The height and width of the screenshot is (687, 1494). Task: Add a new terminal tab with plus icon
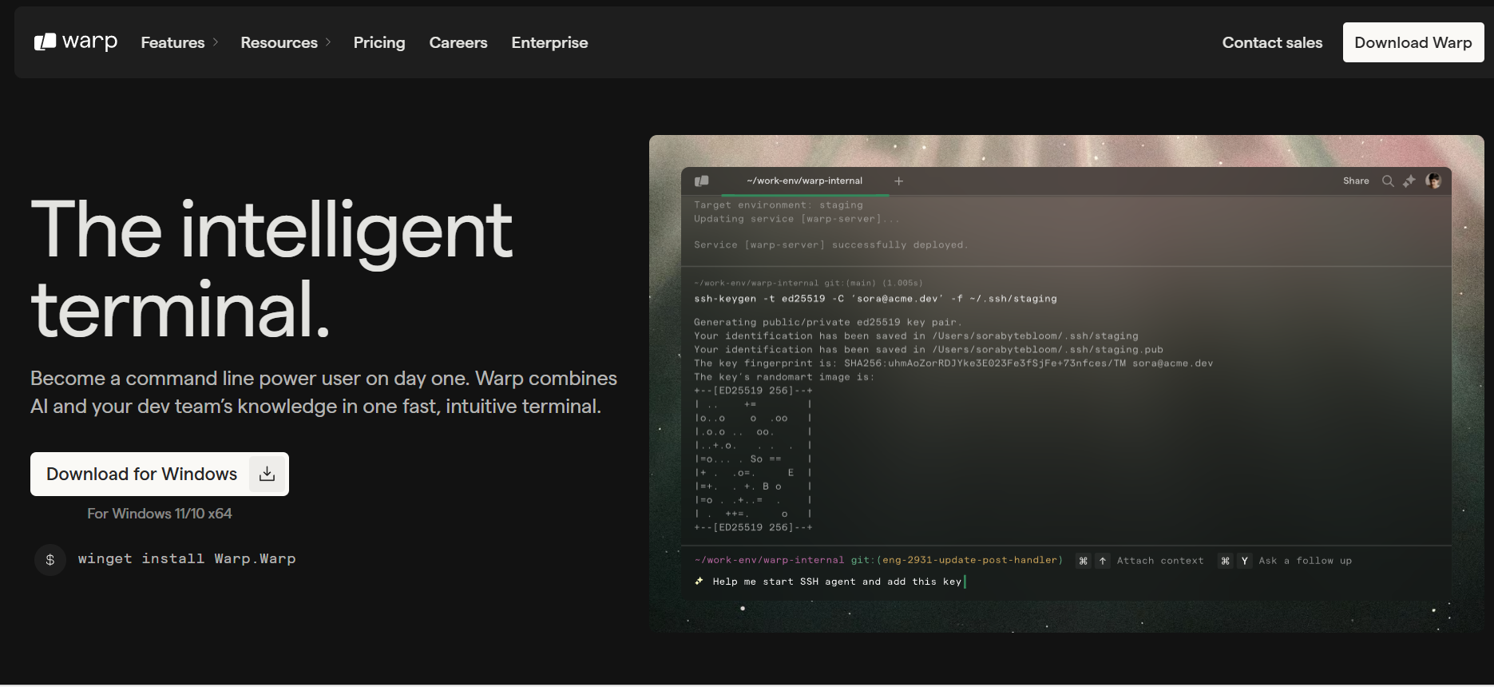click(899, 181)
